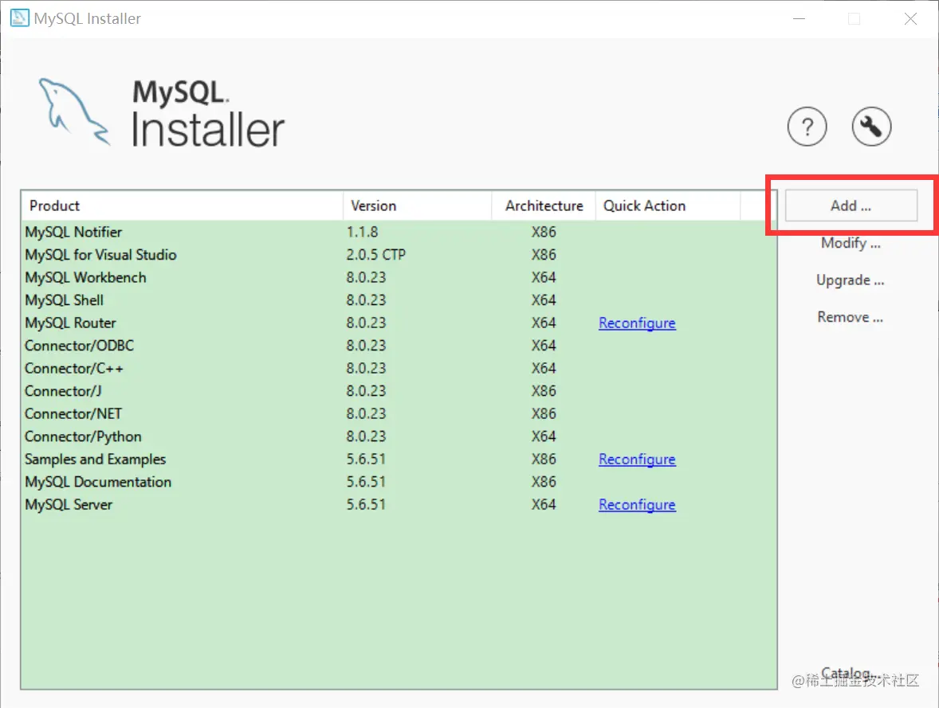The width and height of the screenshot is (939, 708).
Task: Click X86 architecture of MySQL Notifier
Action: click(x=544, y=233)
